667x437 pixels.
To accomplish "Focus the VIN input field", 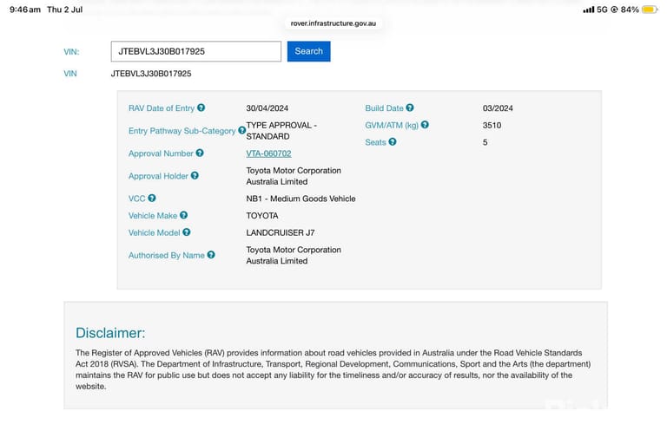I will click(x=196, y=51).
